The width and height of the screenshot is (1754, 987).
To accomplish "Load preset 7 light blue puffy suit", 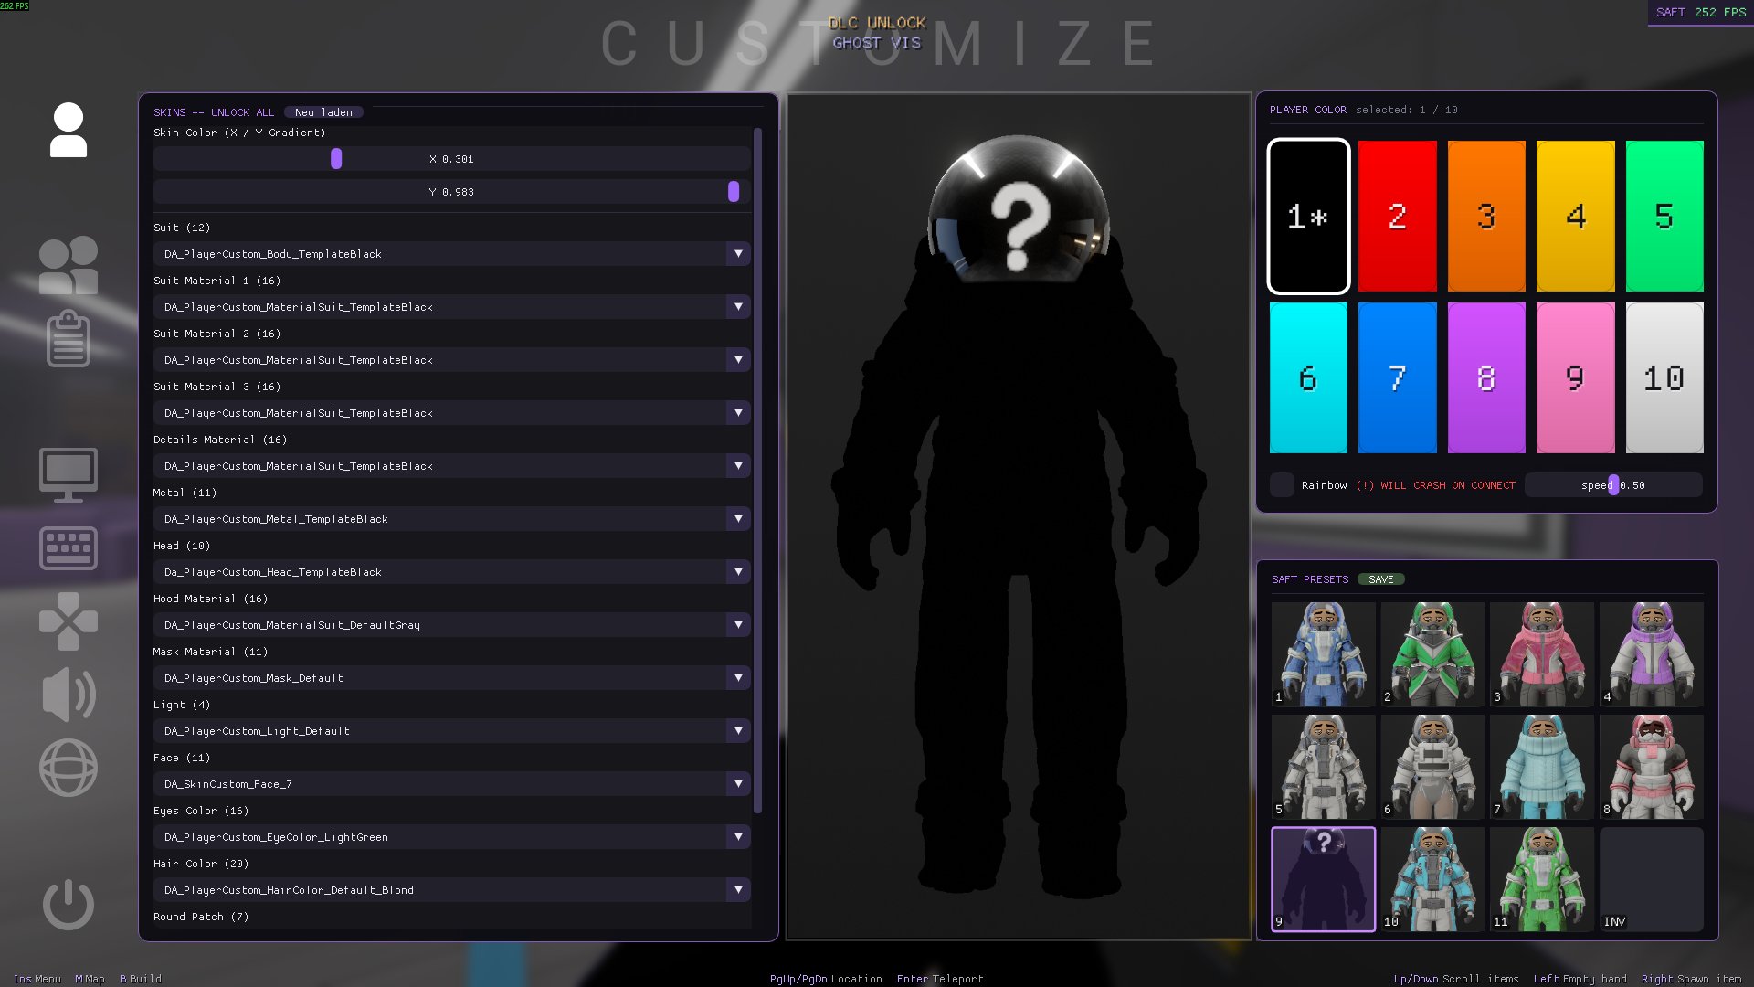I will click(x=1542, y=767).
